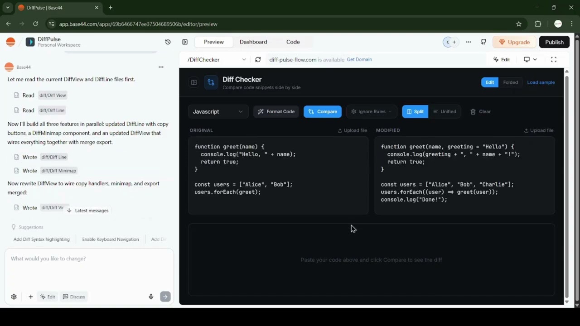The height and width of the screenshot is (326, 580).
Task: Open Javascript language dropdown
Action: 218,112
